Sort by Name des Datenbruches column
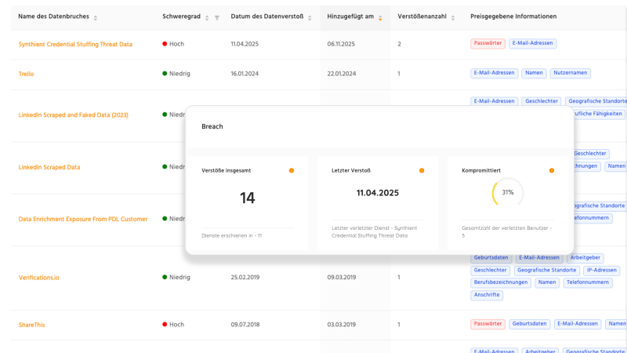Viewport: 627px width, 353px height. click(x=95, y=17)
